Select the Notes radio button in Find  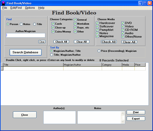click(21, 24)
